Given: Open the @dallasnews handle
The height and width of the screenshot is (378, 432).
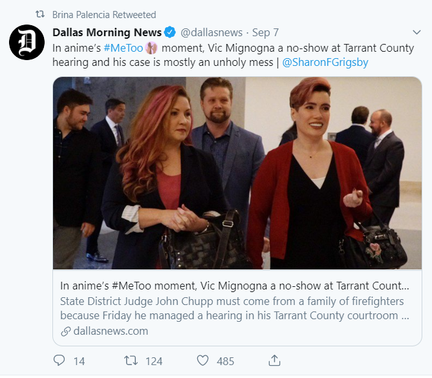Looking at the screenshot, I should [x=211, y=32].
